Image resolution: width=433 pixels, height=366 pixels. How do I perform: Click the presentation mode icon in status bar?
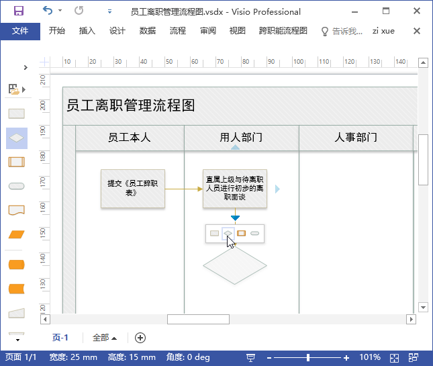coord(250,358)
